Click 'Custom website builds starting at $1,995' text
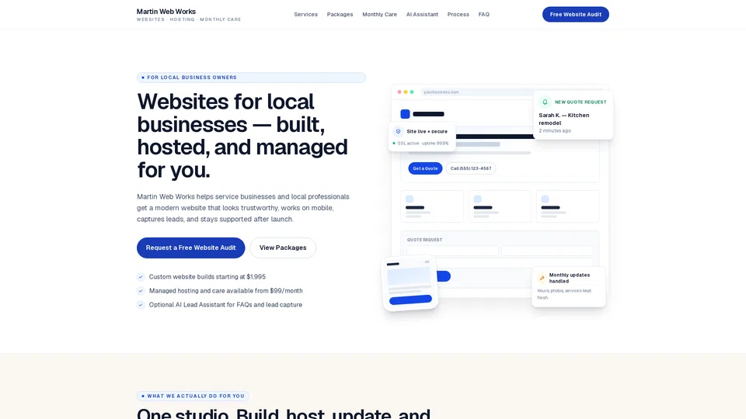This screenshot has width=746, height=419. coord(207,277)
